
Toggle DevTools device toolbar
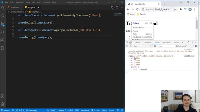tap(130, 42)
